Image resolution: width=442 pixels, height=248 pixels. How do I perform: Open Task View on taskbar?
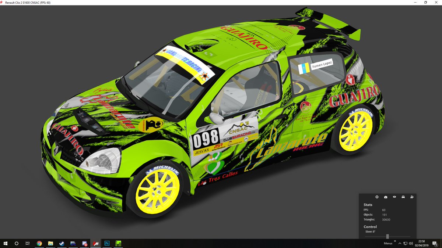pyautogui.click(x=28, y=243)
